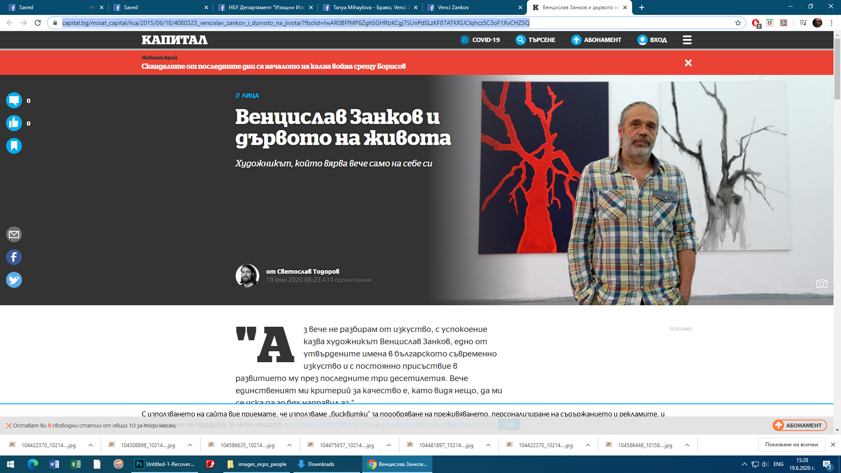Expand options for 104596635 download

pyautogui.click(x=290, y=445)
